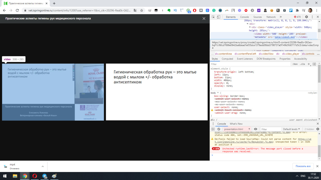Switch the ENG input language in tray
321x180 pixels.
coord(303,176)
